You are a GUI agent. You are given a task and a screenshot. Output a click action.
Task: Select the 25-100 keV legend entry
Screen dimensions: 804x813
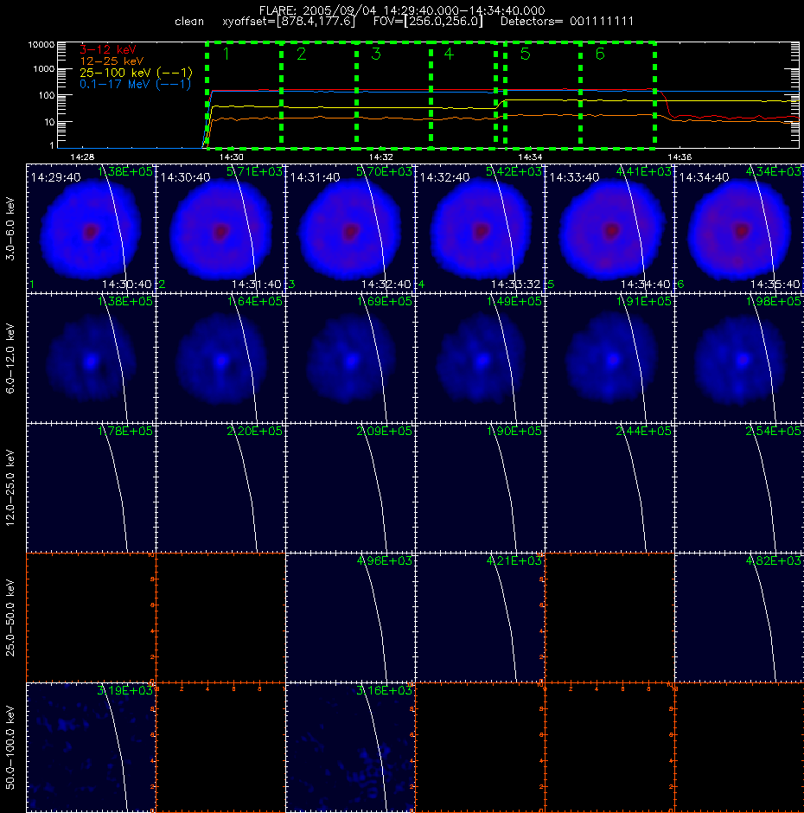[136, 73]
